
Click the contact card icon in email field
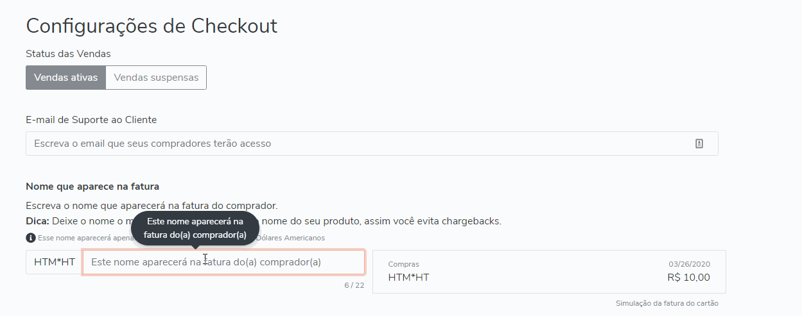[699, 144]
